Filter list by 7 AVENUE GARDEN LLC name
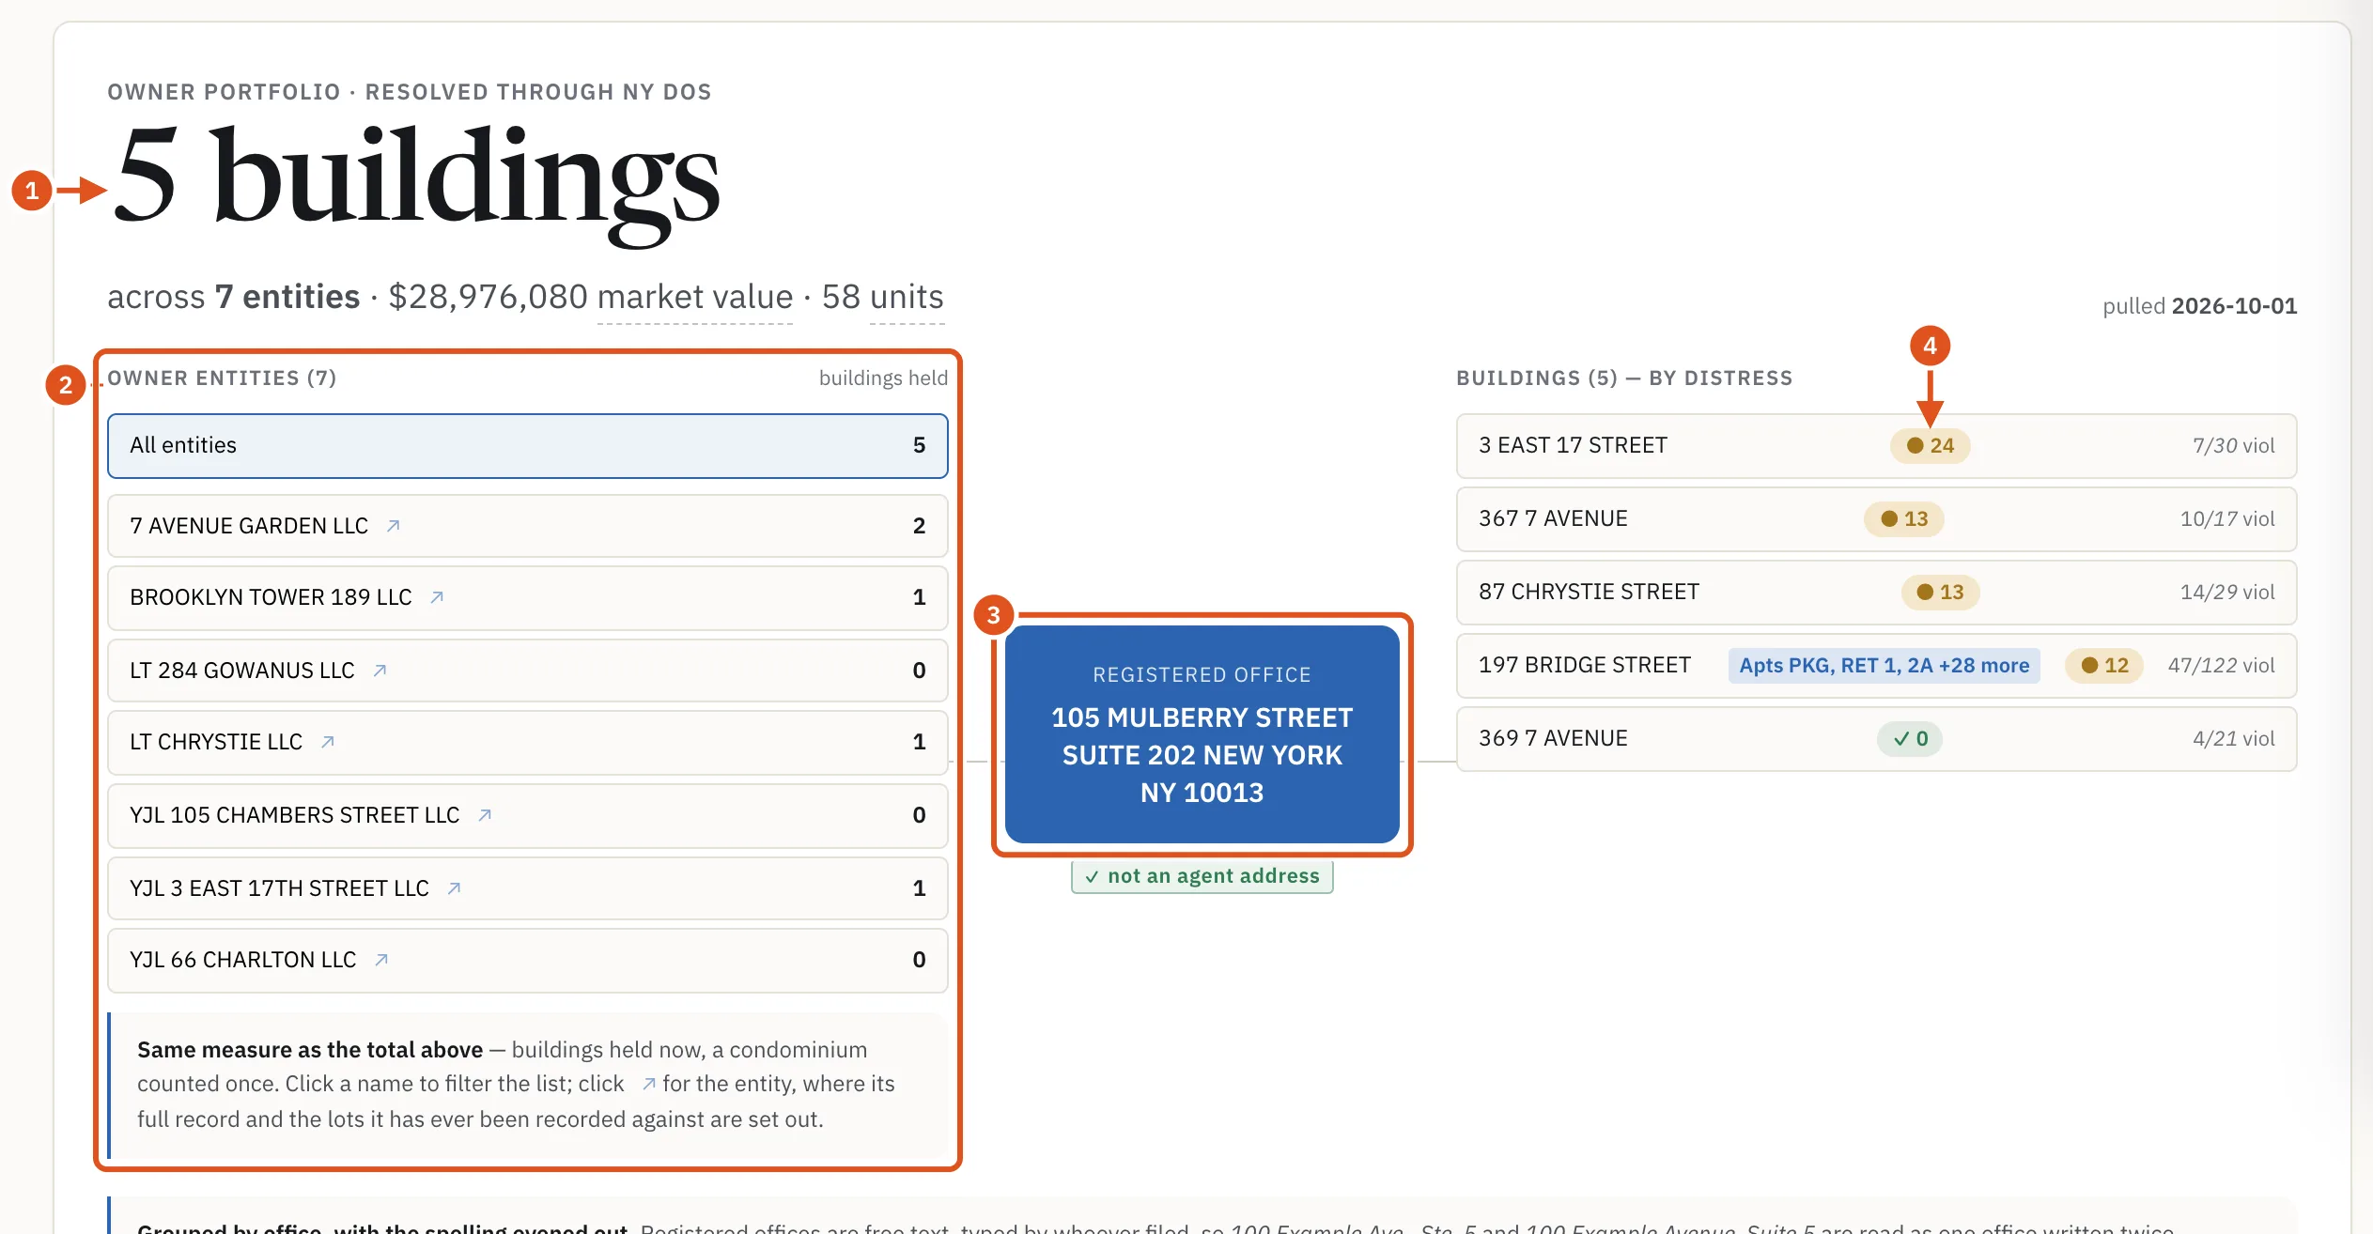 [249, 526]
